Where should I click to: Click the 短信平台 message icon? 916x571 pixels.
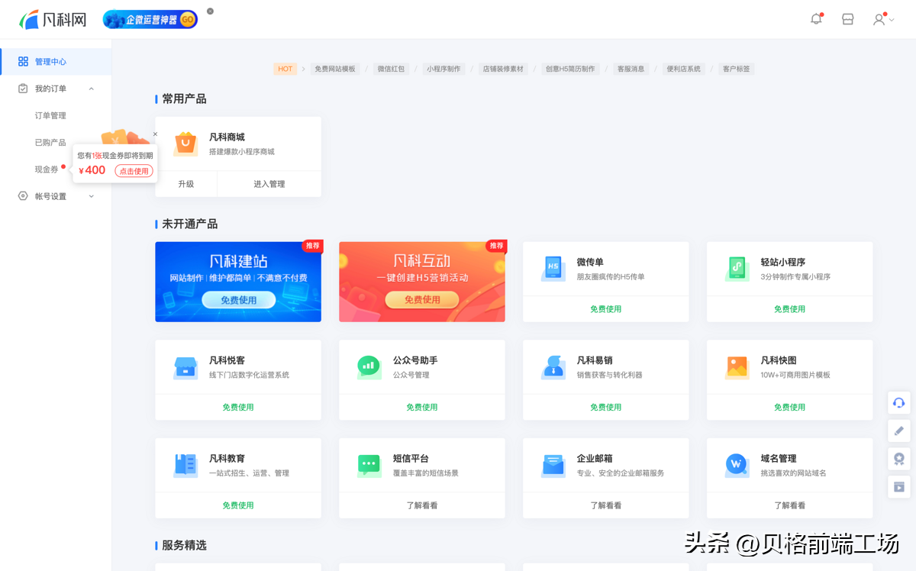369,465
